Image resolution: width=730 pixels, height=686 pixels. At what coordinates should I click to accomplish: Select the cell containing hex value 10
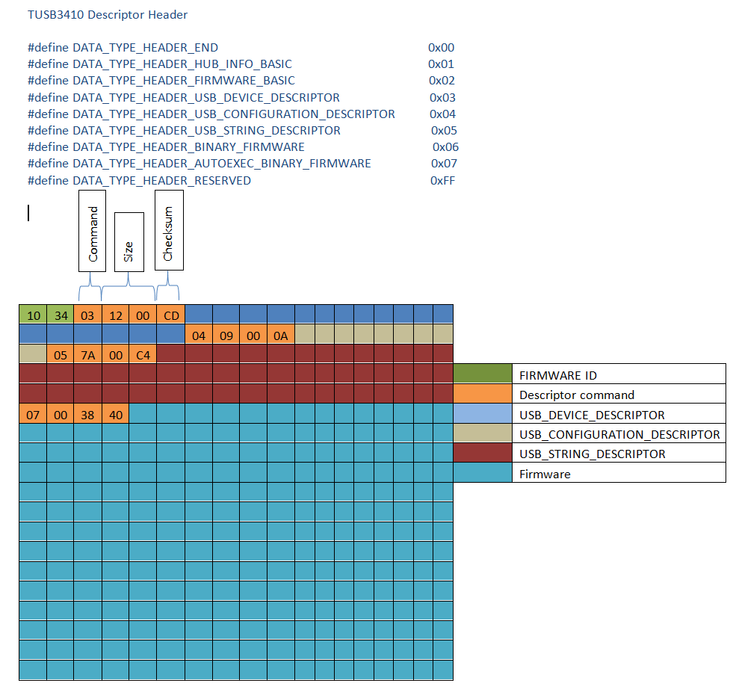tap(33, 315)
